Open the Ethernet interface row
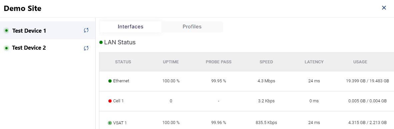 click(x=247, y=81)
